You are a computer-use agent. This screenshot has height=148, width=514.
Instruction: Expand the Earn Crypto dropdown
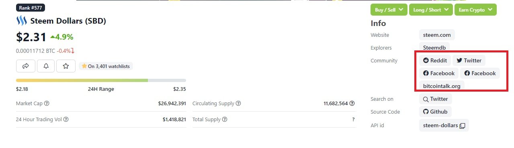(475, 10)
